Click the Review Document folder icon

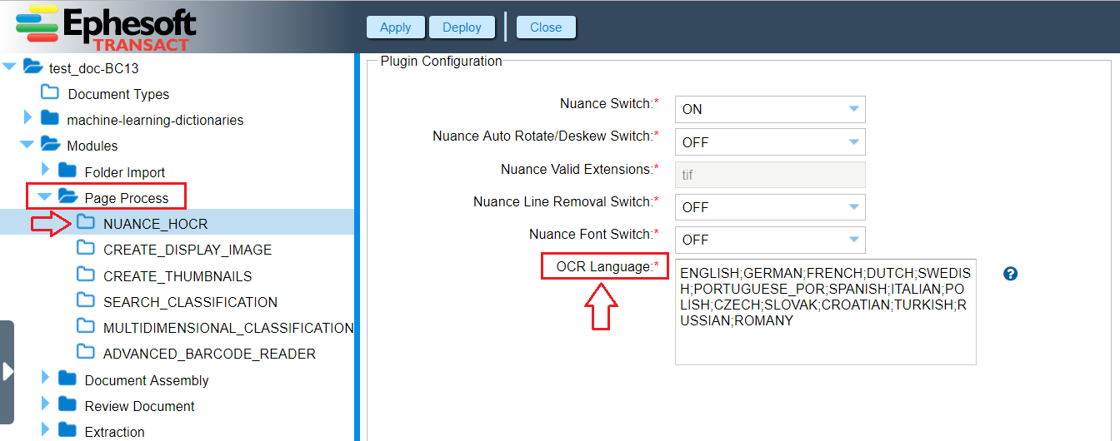[67, 404]
